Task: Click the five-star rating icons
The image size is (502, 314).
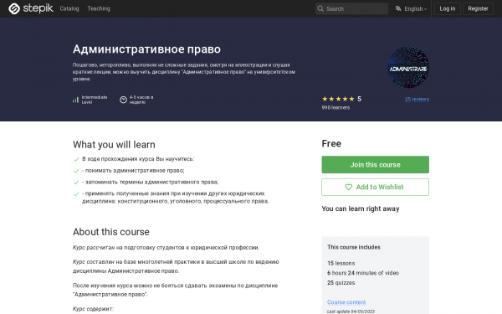Action: (338, 99)
